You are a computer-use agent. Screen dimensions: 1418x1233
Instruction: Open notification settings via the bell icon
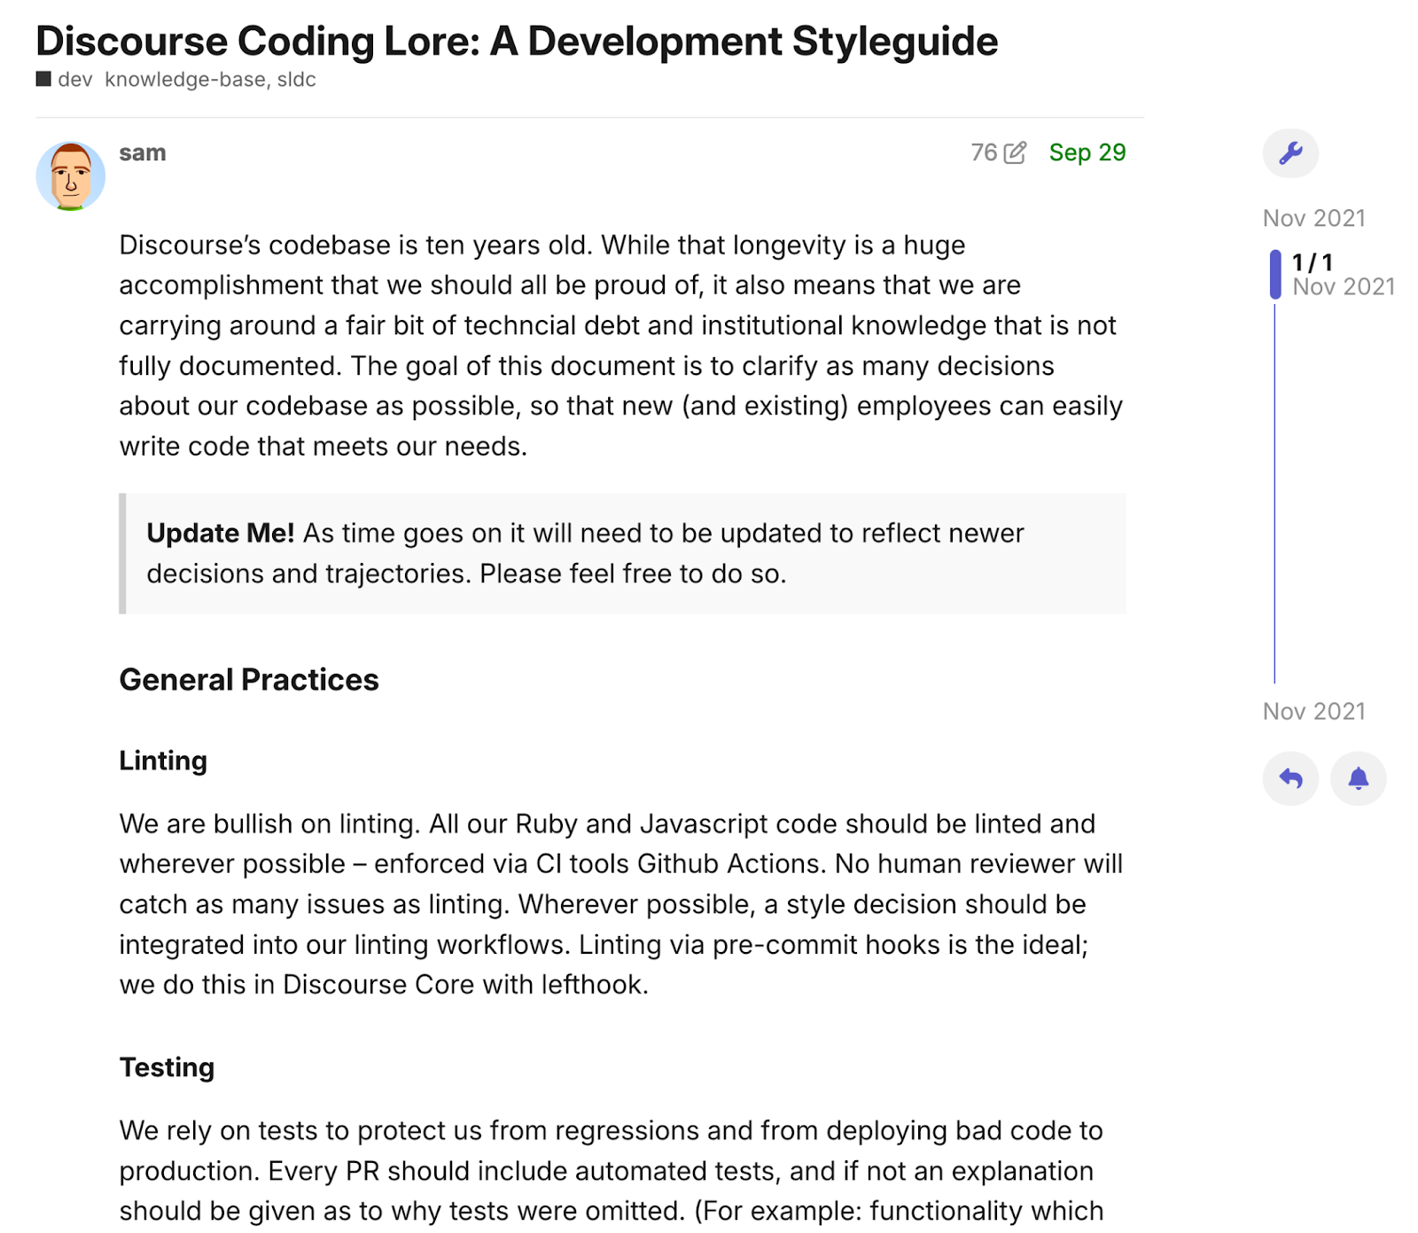1358,777
